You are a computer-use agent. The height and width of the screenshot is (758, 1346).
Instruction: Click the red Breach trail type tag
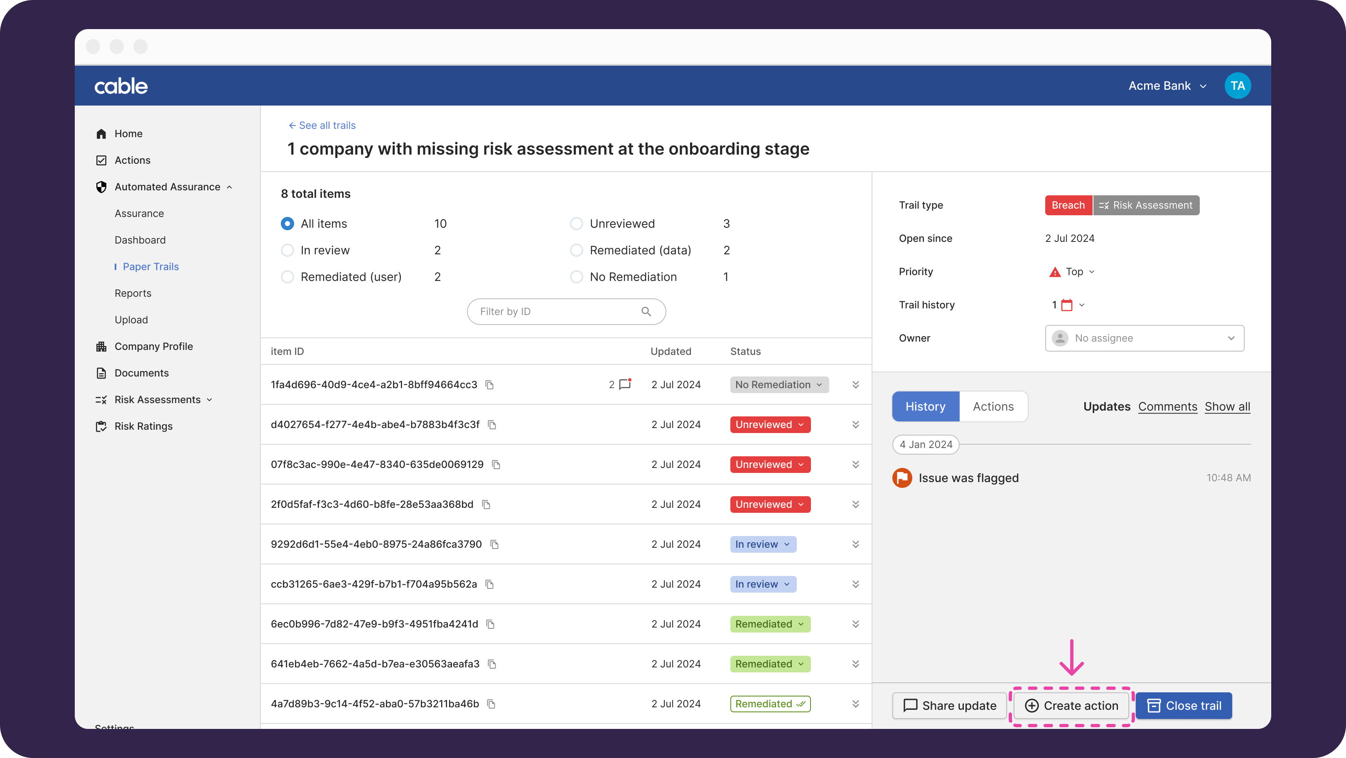point(1068,205)
